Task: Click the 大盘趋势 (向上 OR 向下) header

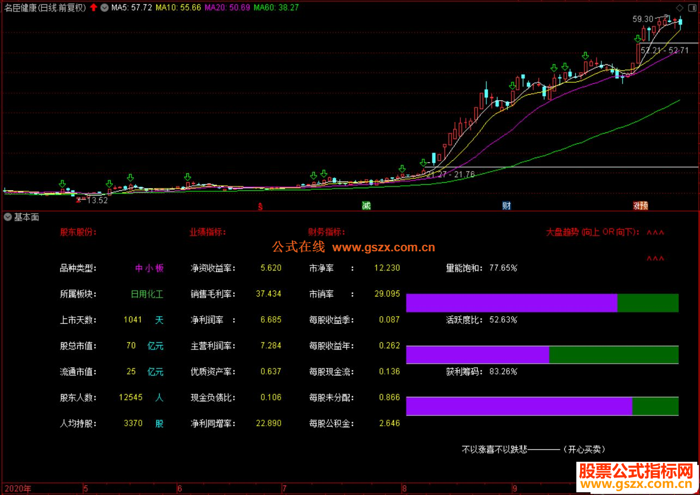Action: click(593, 232)
